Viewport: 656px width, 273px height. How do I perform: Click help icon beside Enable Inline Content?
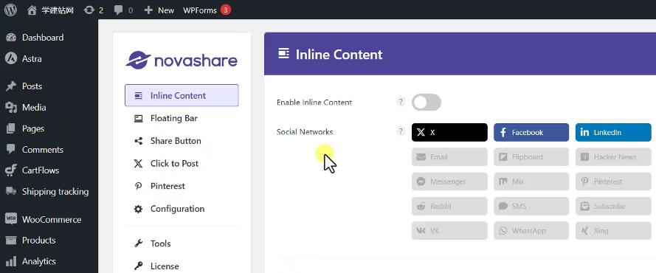coord(401,102)
